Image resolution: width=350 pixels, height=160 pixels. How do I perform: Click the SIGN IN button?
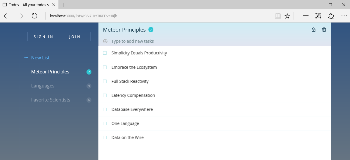pyautogui.click(x=43, y=37)
